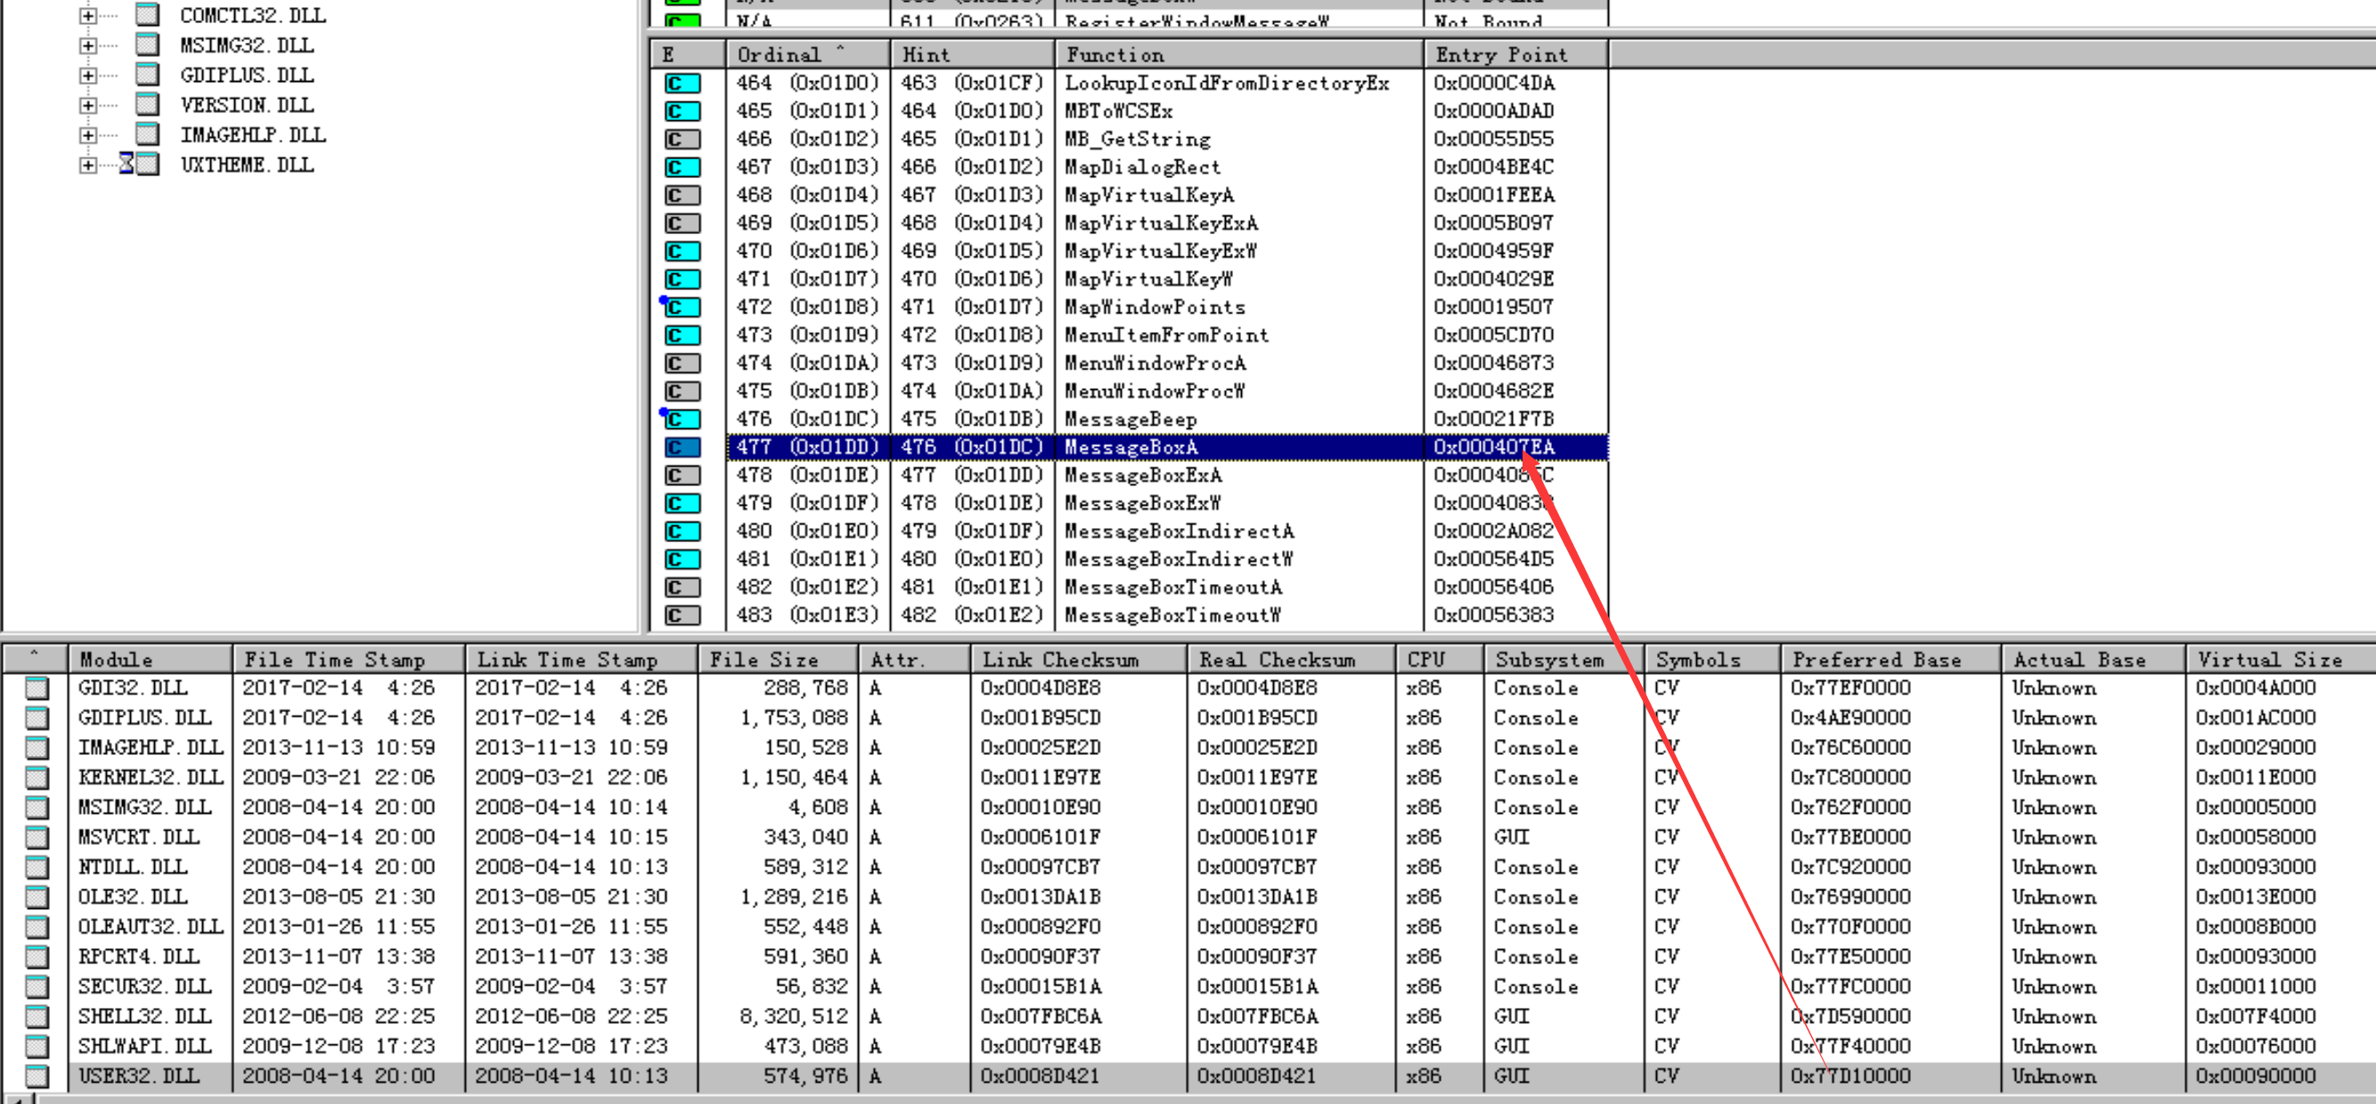
Task: Click export icon for MapVirtualKeyA row
Action: tap(682, 195)
